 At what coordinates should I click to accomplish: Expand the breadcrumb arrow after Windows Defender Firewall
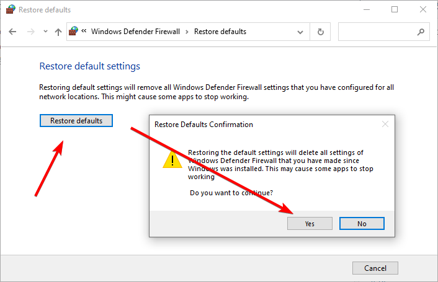tap(187, 32)
